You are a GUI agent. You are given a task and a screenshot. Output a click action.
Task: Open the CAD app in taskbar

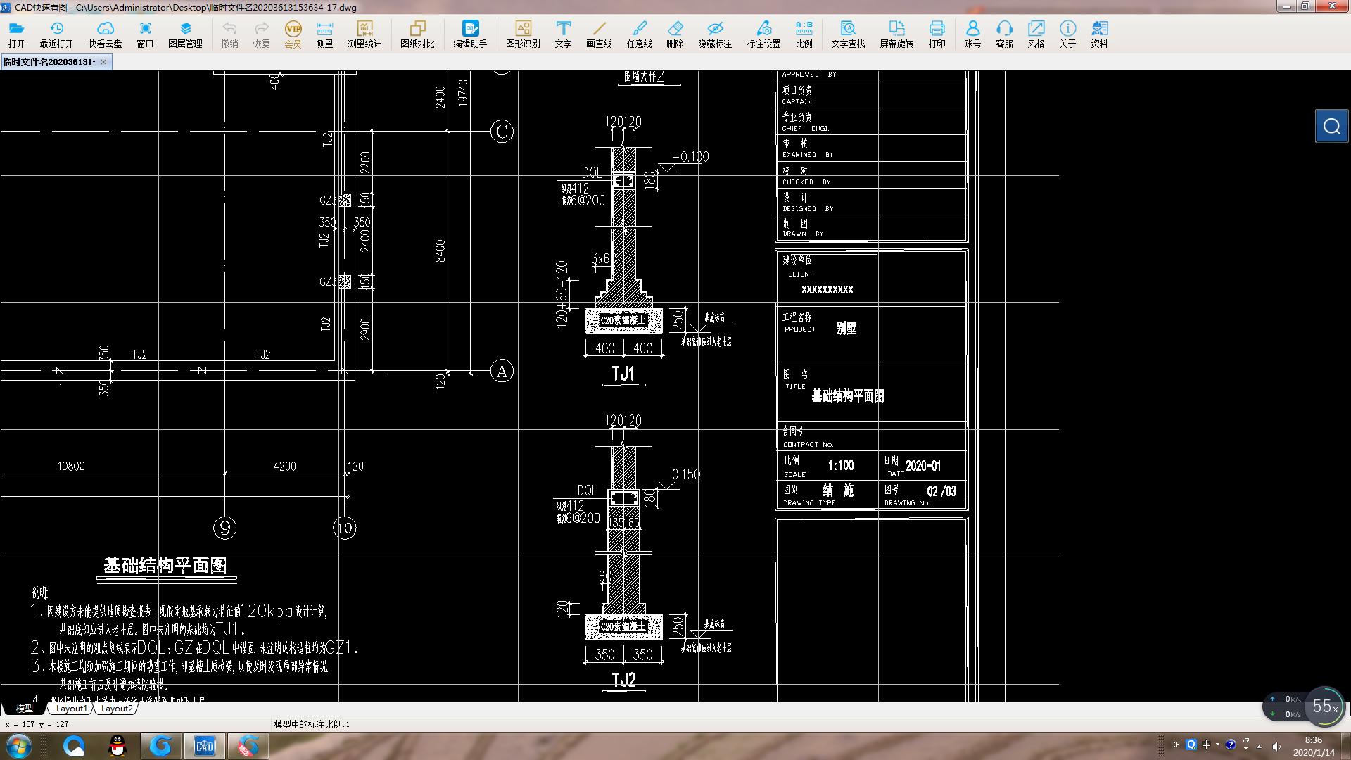point(205,746)
